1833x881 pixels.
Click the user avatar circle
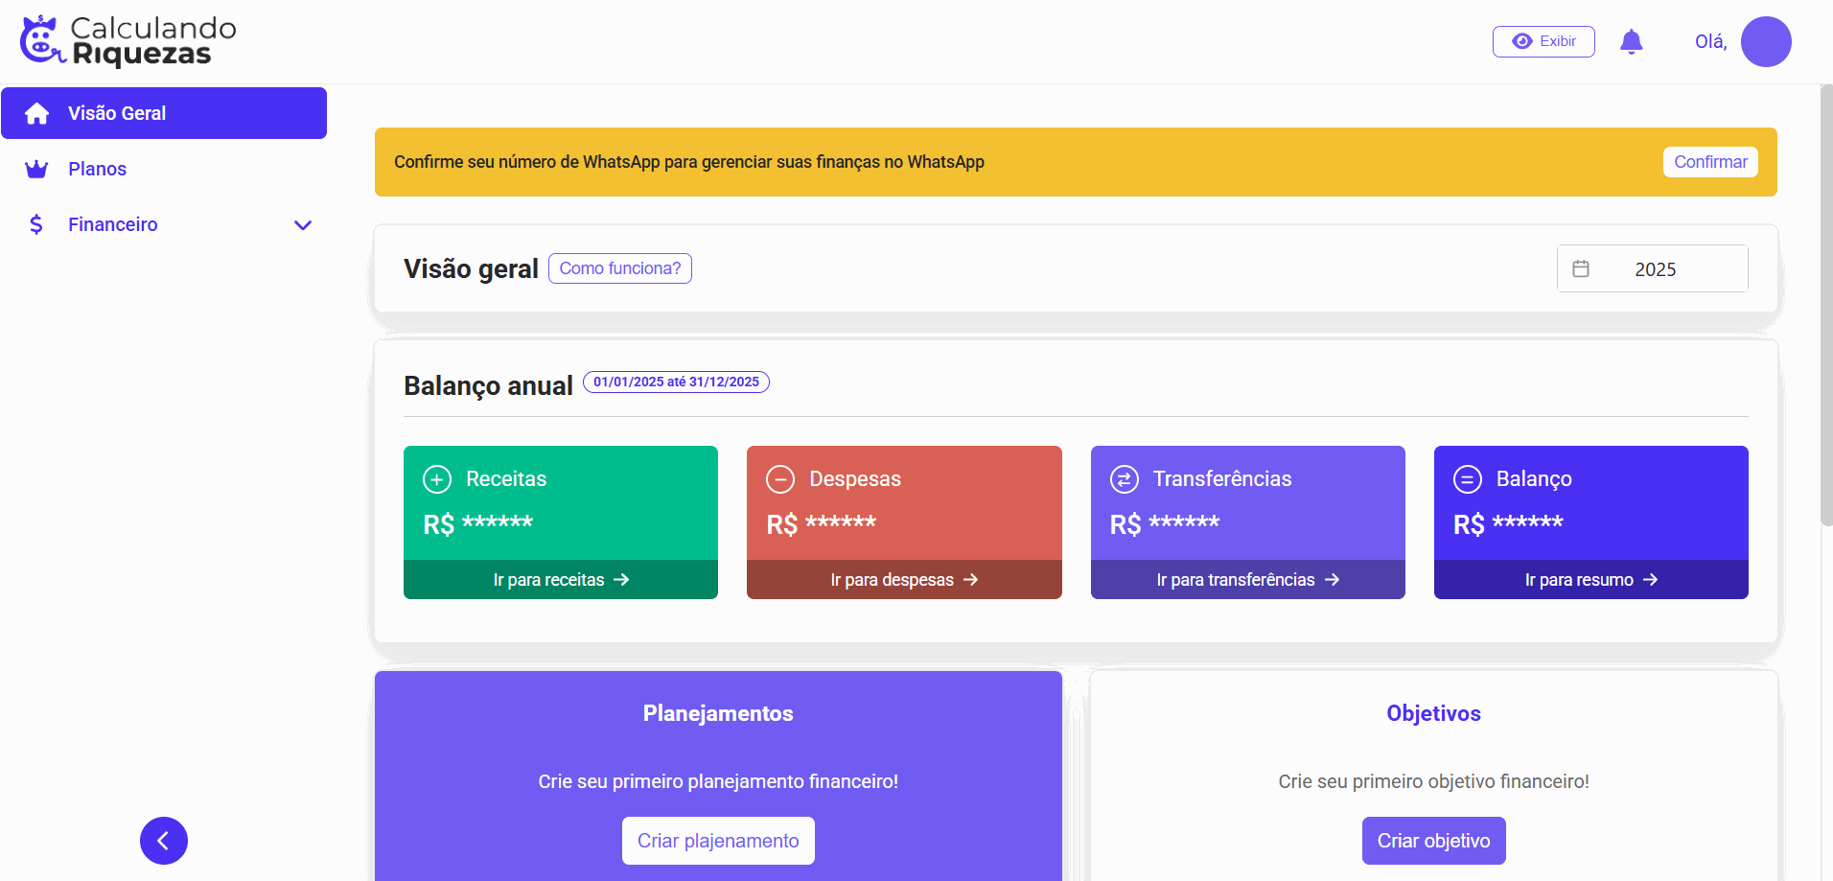coord(1766,41)
